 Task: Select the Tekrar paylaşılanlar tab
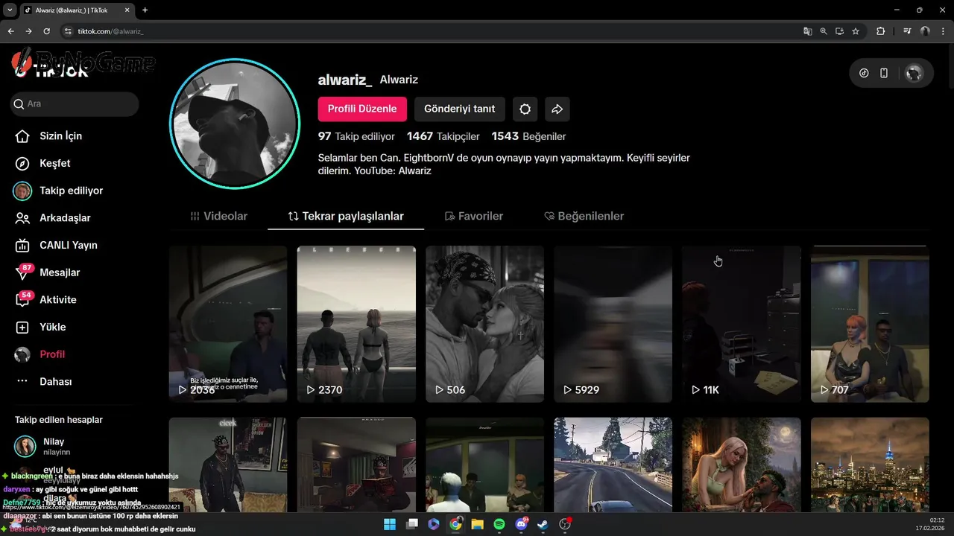tap(346, 216)
